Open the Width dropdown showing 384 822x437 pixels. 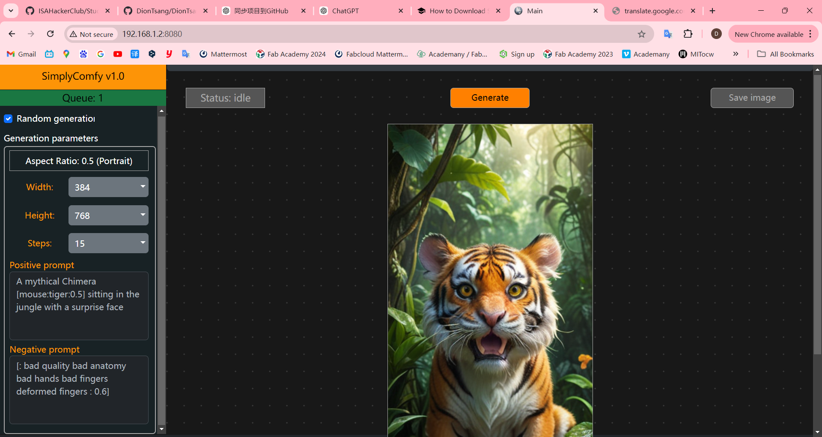108,187
